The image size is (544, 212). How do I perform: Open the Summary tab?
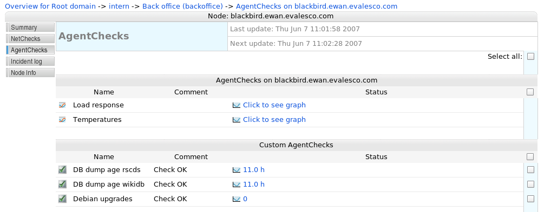pos(30,28)
